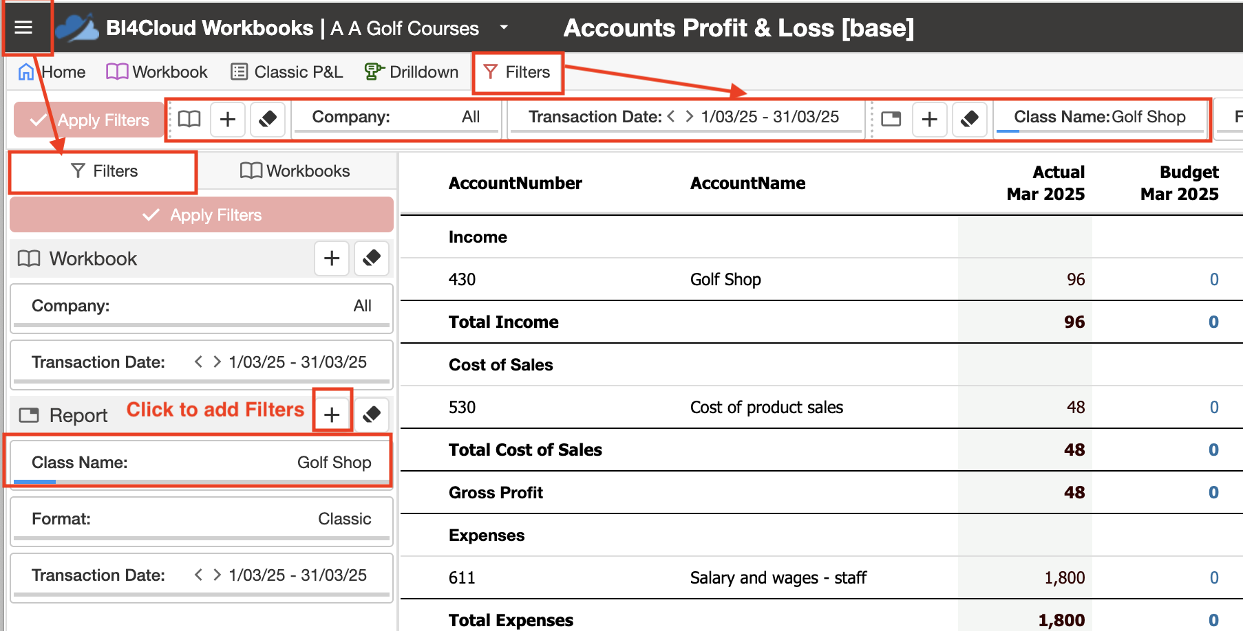Clear workbook filters using top bar eraser
Screen dimensions: 1243x631
(268, 120)
